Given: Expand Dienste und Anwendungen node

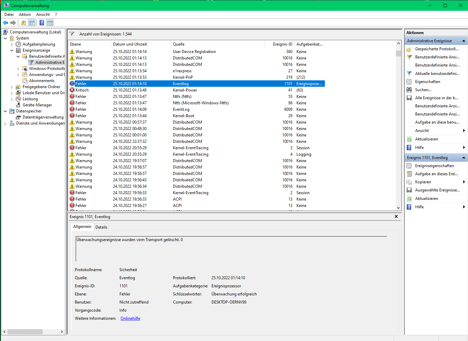Looking at the screenshot, I should pyautogui.click(x=5, y=123).
